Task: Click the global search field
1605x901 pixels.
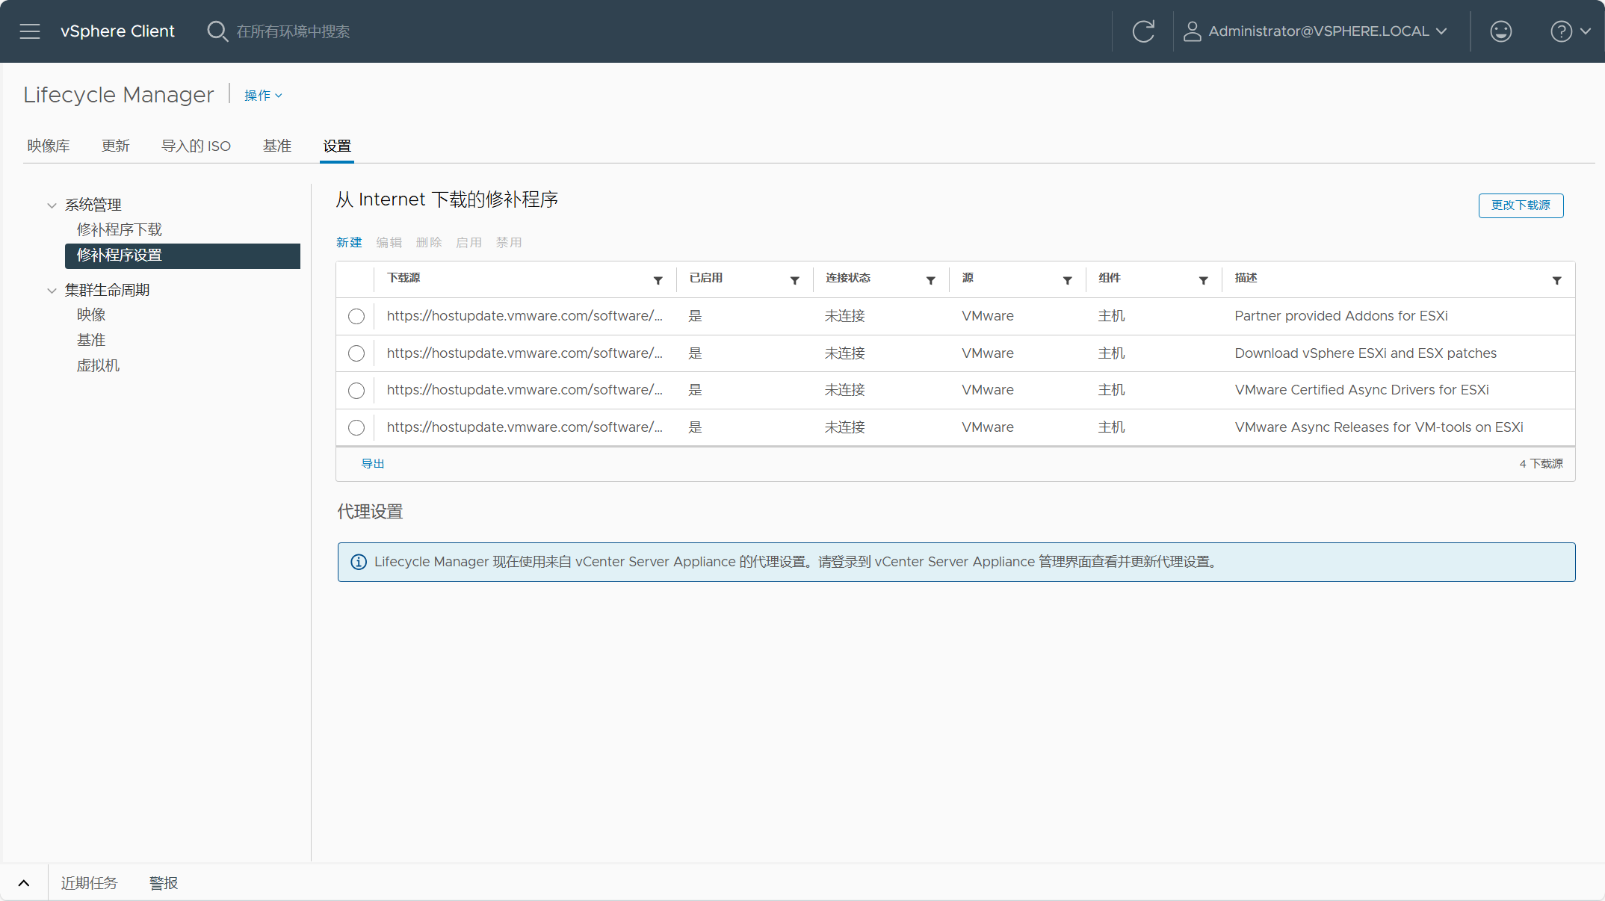Action: tap(293, 31)
